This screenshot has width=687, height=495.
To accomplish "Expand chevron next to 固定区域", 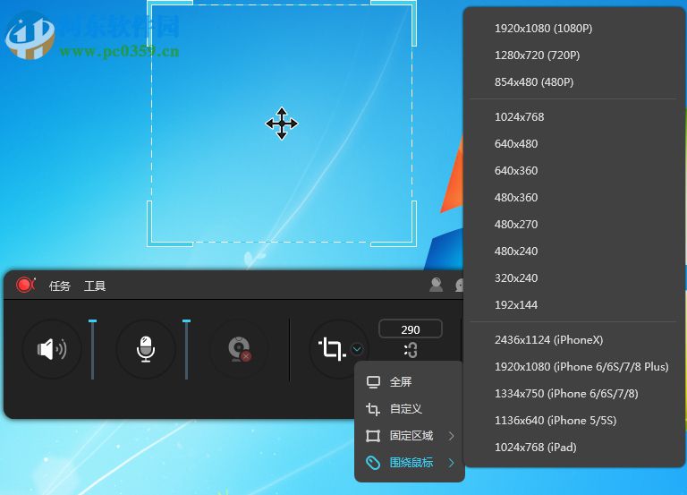I will pyautogui.click(x=451, y=436).
